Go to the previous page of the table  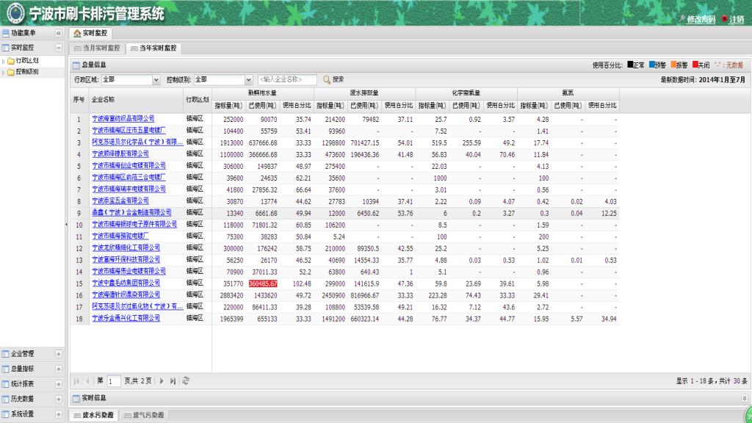87,381
